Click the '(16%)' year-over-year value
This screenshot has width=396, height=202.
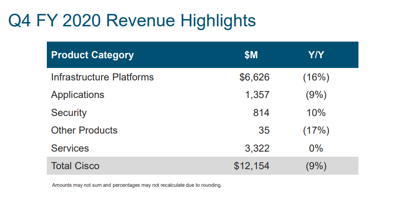(x=316, y=77)
